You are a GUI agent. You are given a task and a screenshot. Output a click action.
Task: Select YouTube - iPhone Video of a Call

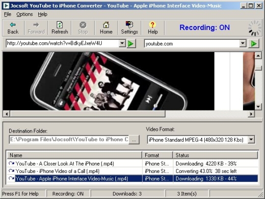click(x=57, y=171)
